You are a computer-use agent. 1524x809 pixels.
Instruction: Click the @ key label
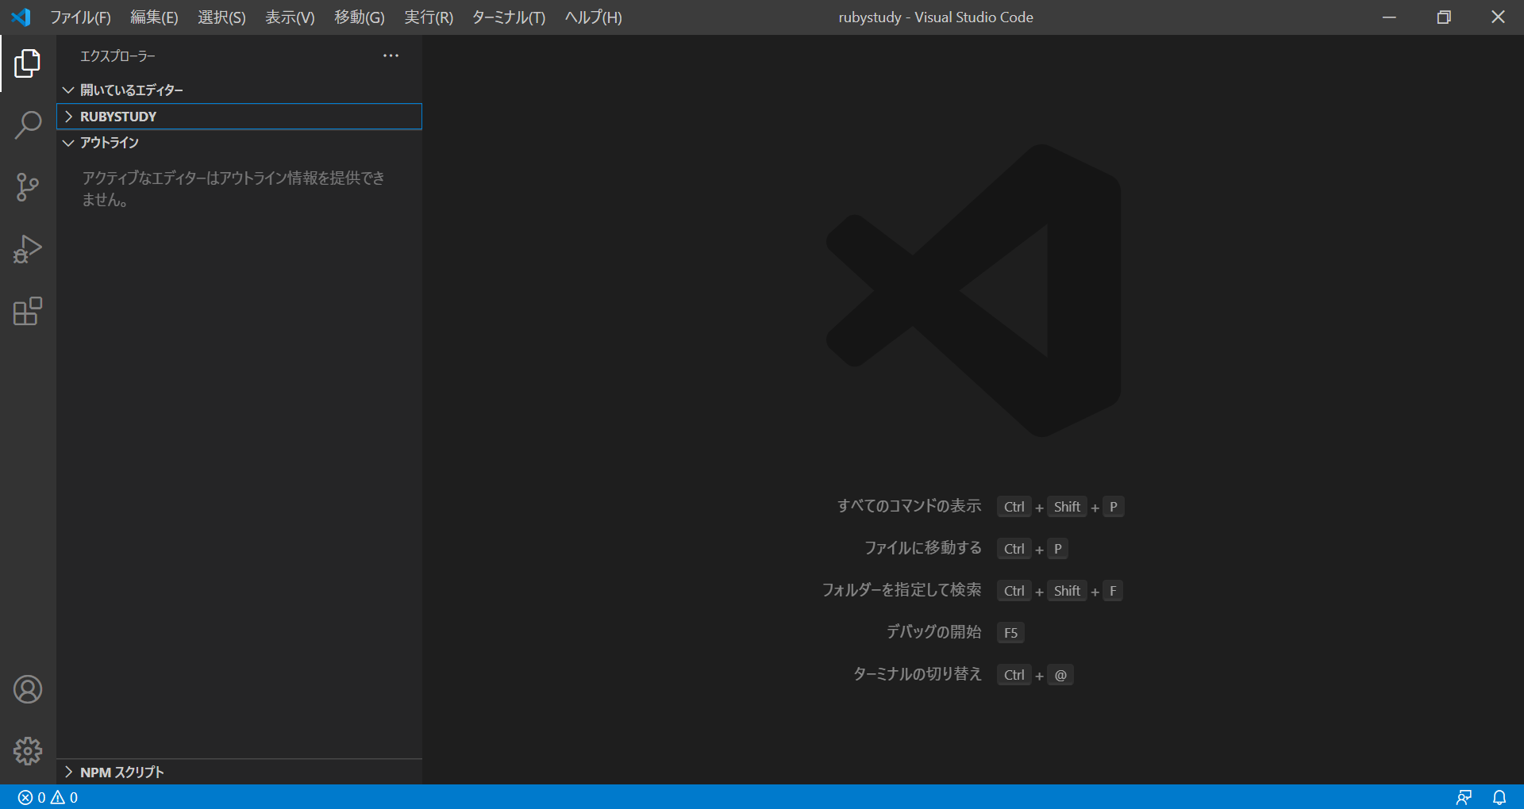(1060, 675)
